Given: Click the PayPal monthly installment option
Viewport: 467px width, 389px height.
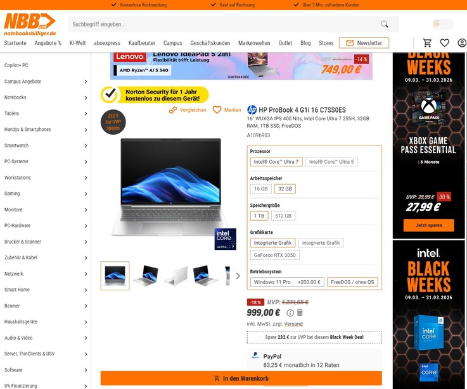Looking at the screenshot, I should click(x=314, y=360).
